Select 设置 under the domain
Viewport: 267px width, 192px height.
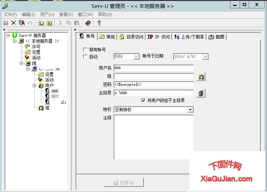click(x=50, y=74)
